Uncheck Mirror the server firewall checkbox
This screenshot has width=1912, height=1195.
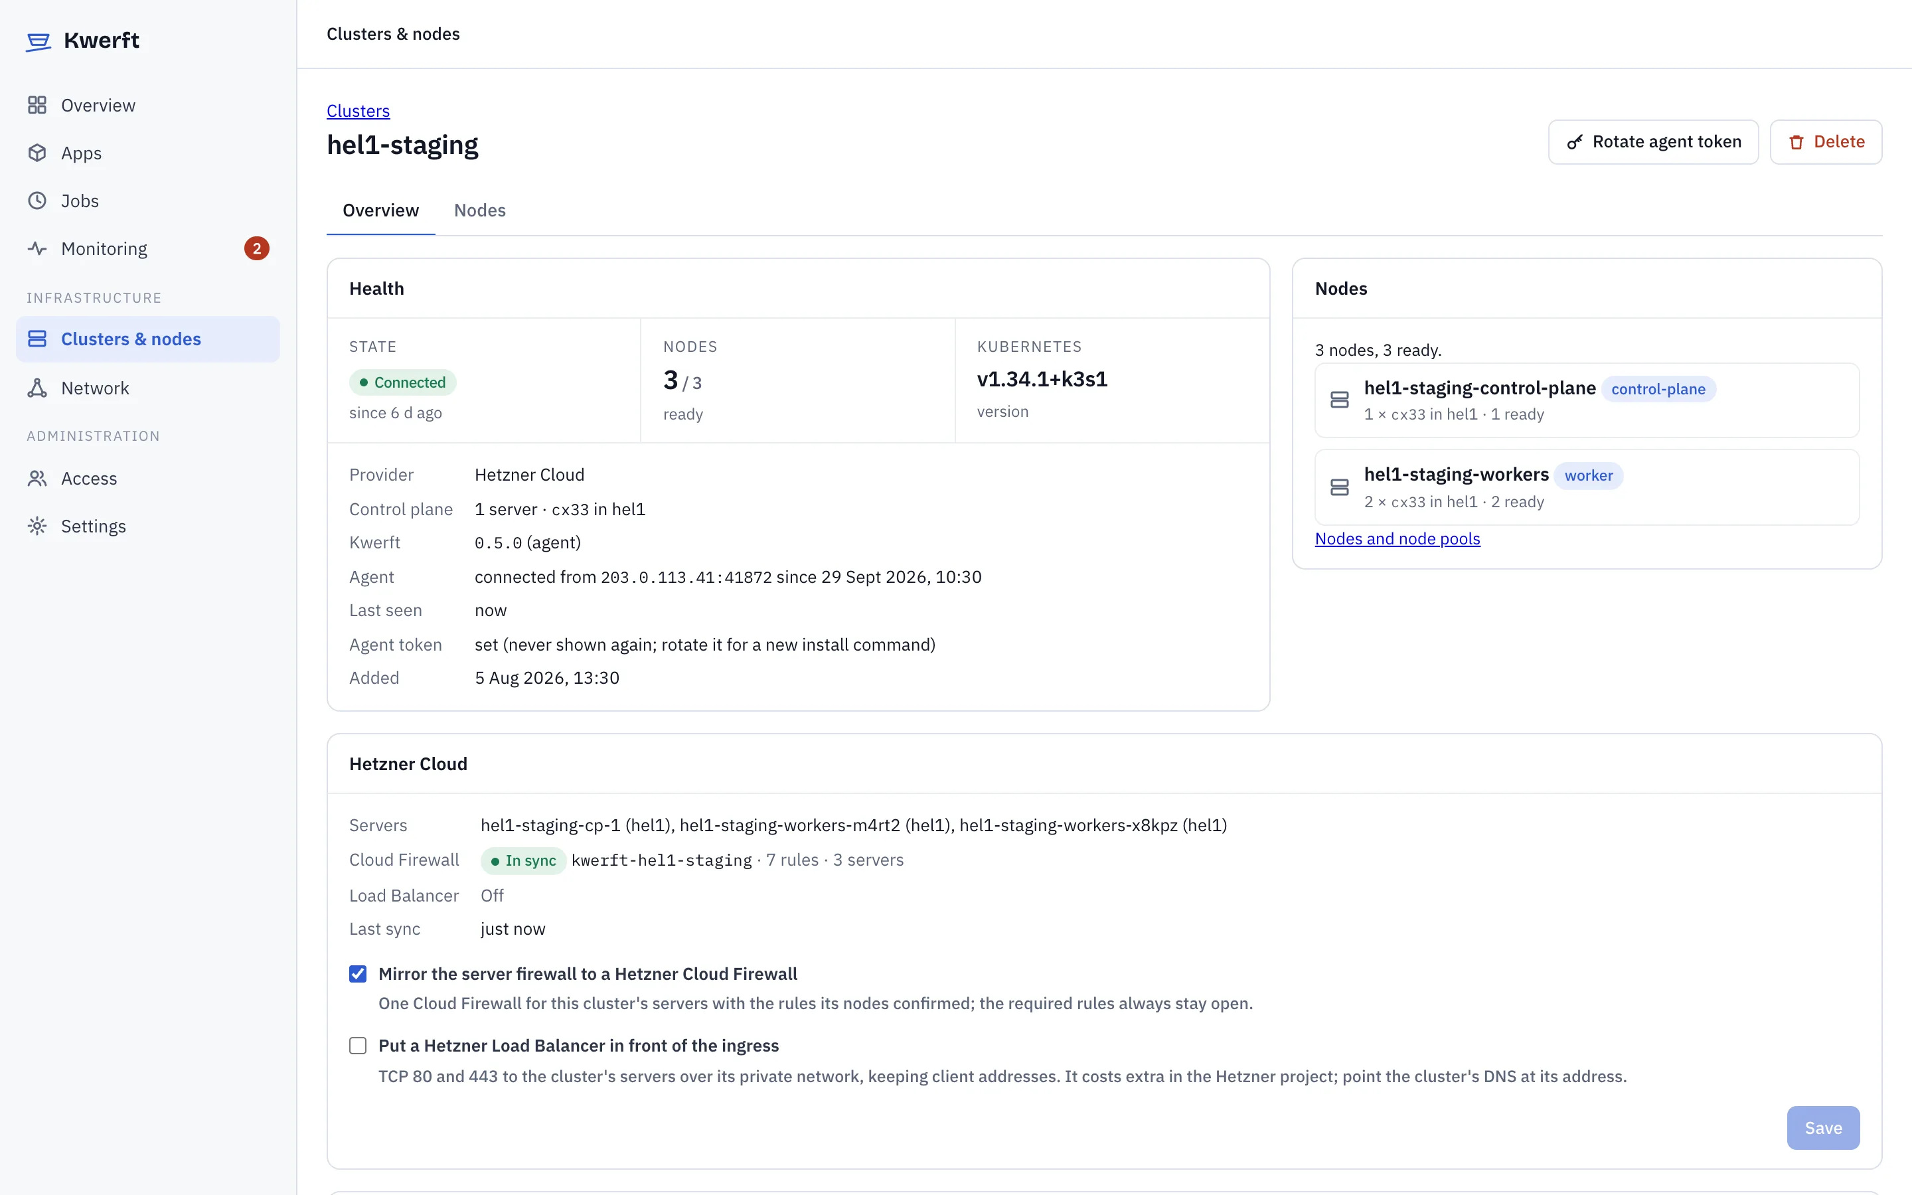click(358, 974)
